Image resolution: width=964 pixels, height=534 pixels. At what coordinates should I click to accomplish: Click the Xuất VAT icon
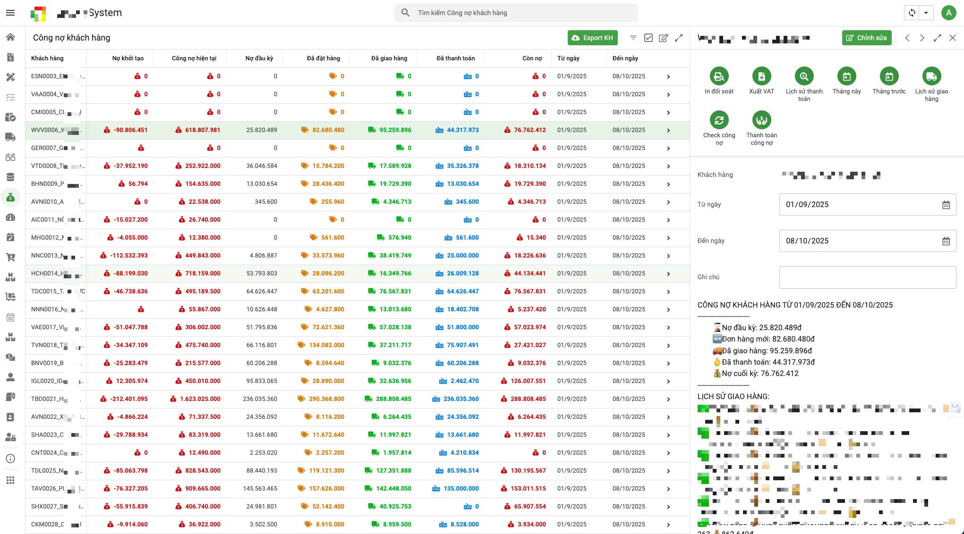pos(761,76)
